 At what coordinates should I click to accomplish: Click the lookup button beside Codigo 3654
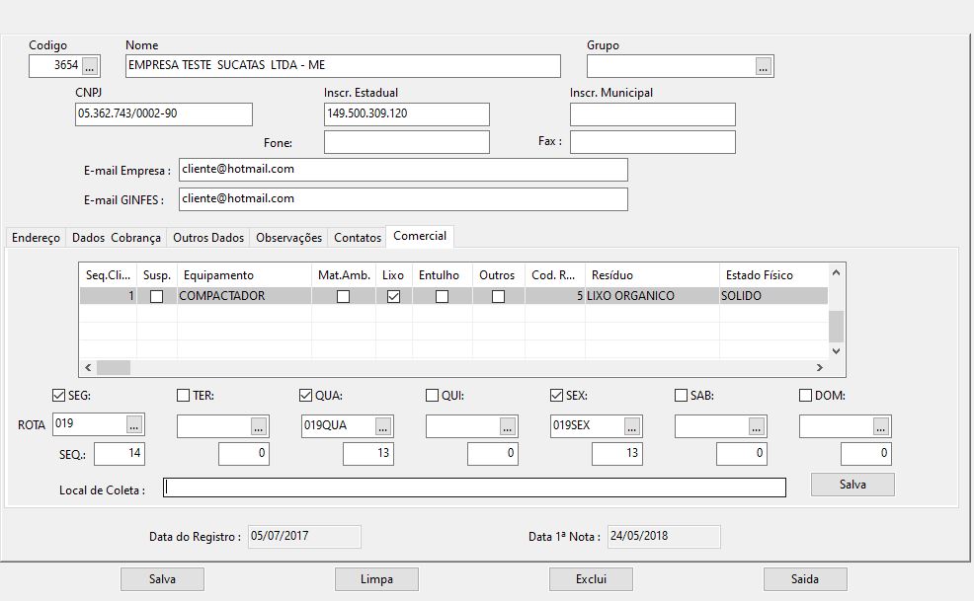point(90,66)
